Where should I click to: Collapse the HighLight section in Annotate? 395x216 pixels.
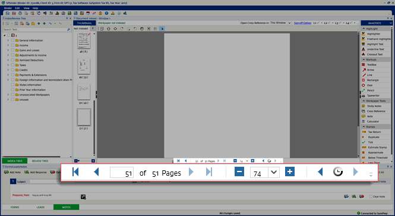click(x=364, y=28)
